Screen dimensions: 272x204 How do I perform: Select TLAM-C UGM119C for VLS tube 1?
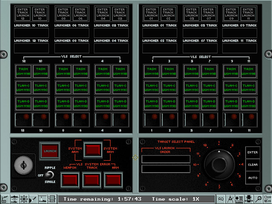click(x=152, y=88)
